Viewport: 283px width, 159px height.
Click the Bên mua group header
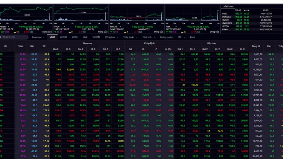[87, 43]
